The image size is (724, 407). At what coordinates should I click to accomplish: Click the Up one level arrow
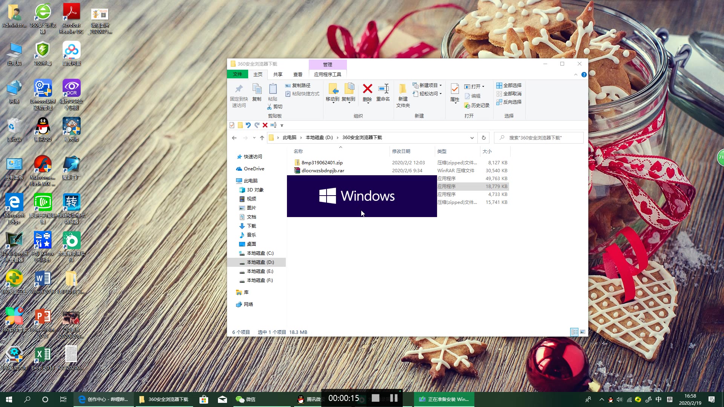click(262, 138)
